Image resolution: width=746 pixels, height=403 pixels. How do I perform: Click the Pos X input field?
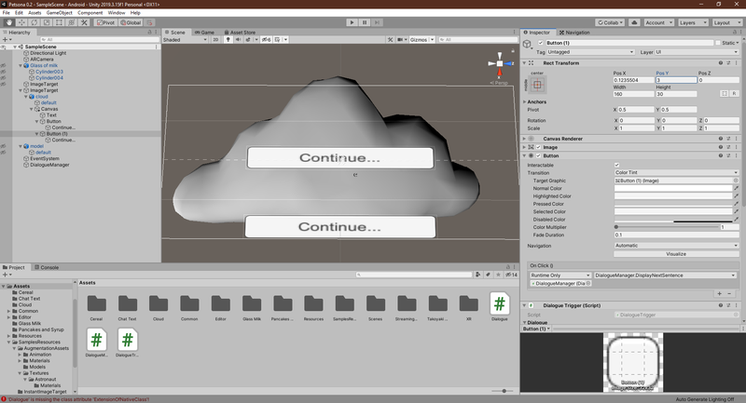point(633,80)
